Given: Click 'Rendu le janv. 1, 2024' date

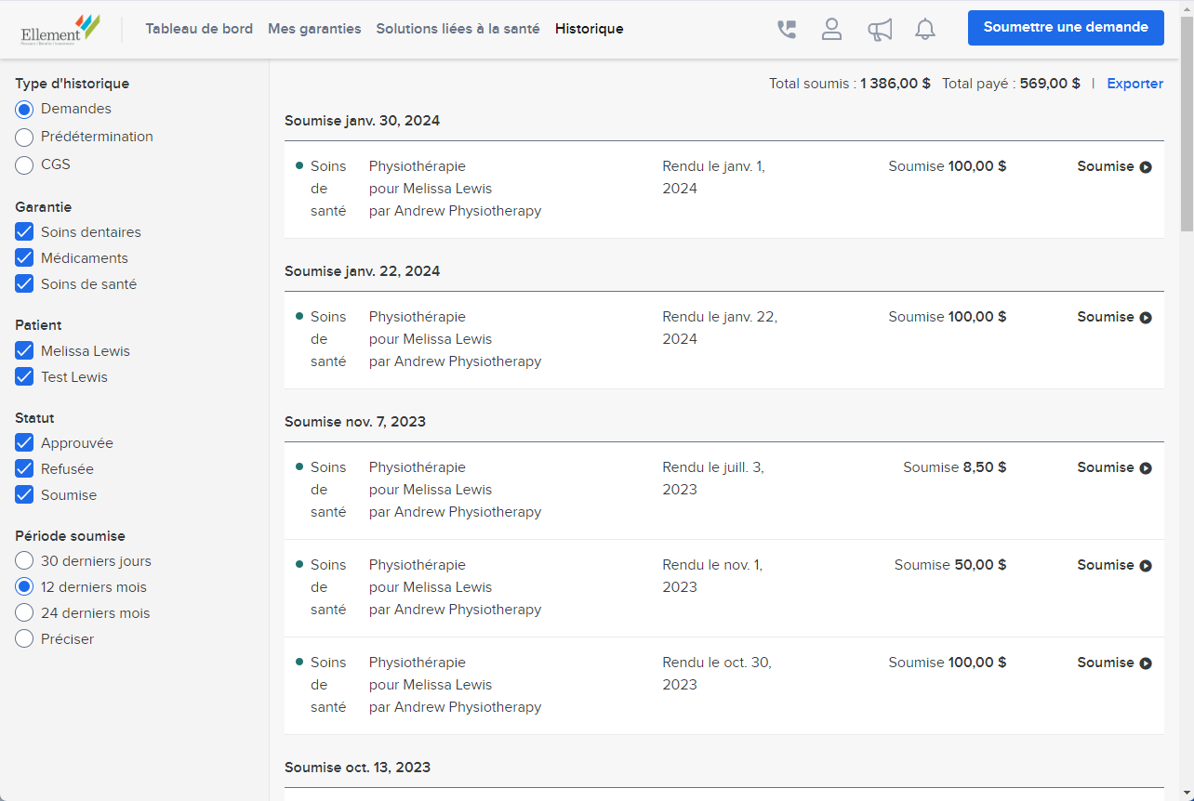Looking at the screenshot, I should point(713,177).
